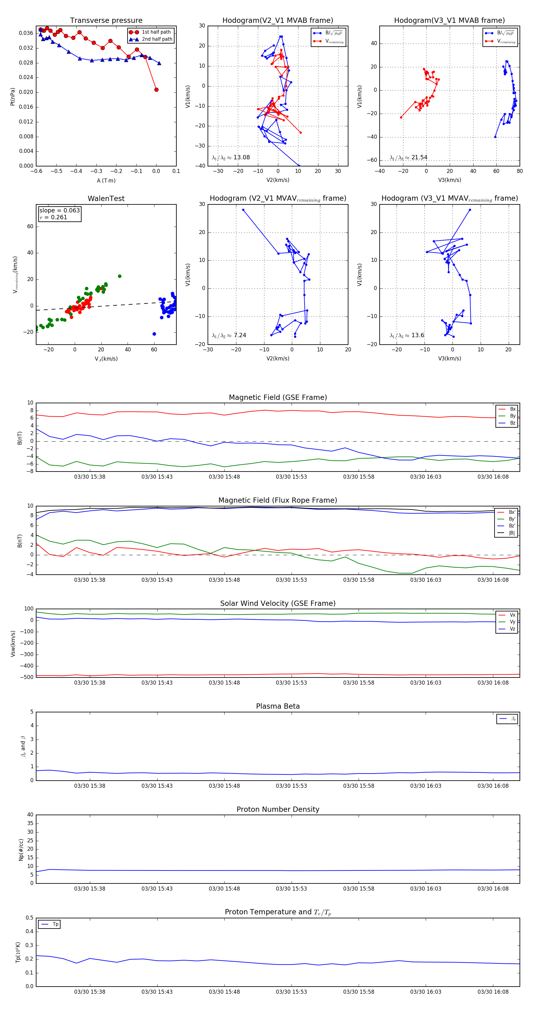Select the "Vx" legend entry
556x1019 pixels.
[x=507, y=615]
